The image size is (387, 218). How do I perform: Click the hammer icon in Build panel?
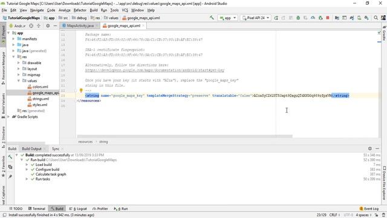pyautogui.click(x=10, y=157)
